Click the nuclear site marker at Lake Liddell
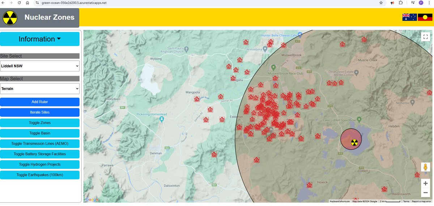The height and width of the screenshot is (206, 434). click(354, 143)
